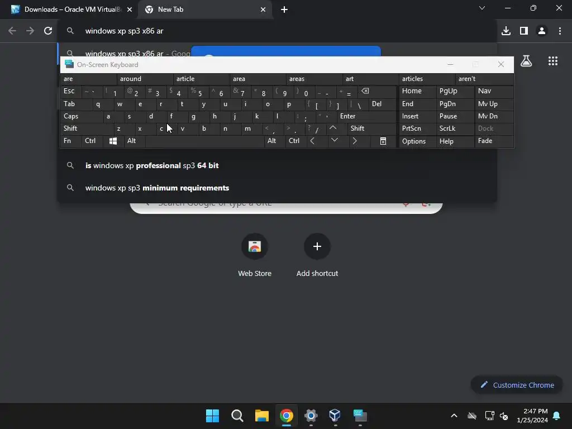The width and height of the screenshot is (572, 429).
Task: Open Chrome profile avatar
Action: 542,31
